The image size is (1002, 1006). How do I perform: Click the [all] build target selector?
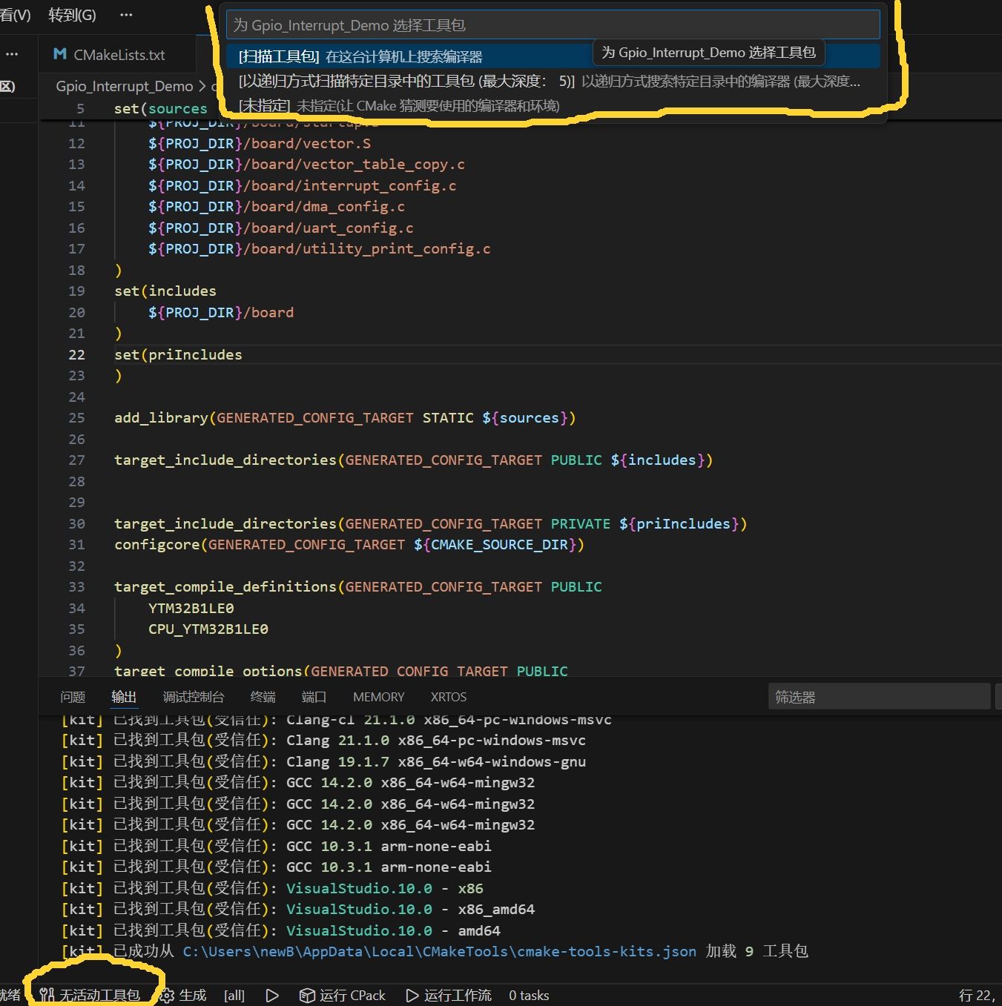pos(234,995)
